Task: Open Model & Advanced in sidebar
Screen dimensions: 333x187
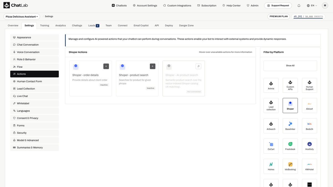Action: 34,140
